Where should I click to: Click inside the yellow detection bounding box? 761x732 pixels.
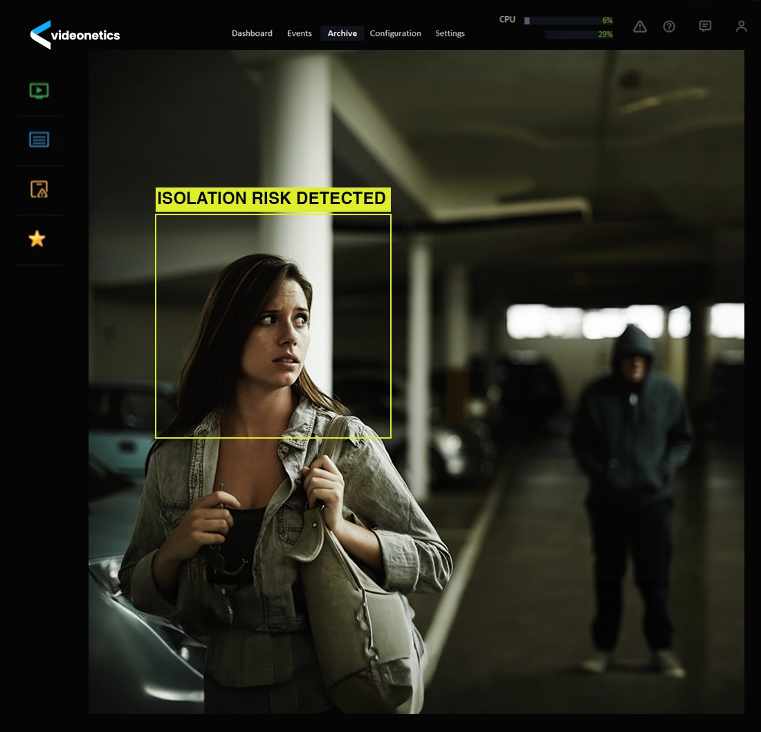pyautogui.click(x=273, y=326)
